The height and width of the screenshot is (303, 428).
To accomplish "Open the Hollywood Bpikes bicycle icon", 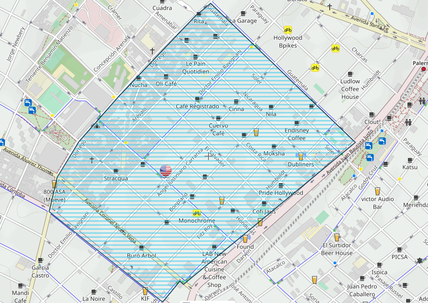I will (x=288, y=30).
